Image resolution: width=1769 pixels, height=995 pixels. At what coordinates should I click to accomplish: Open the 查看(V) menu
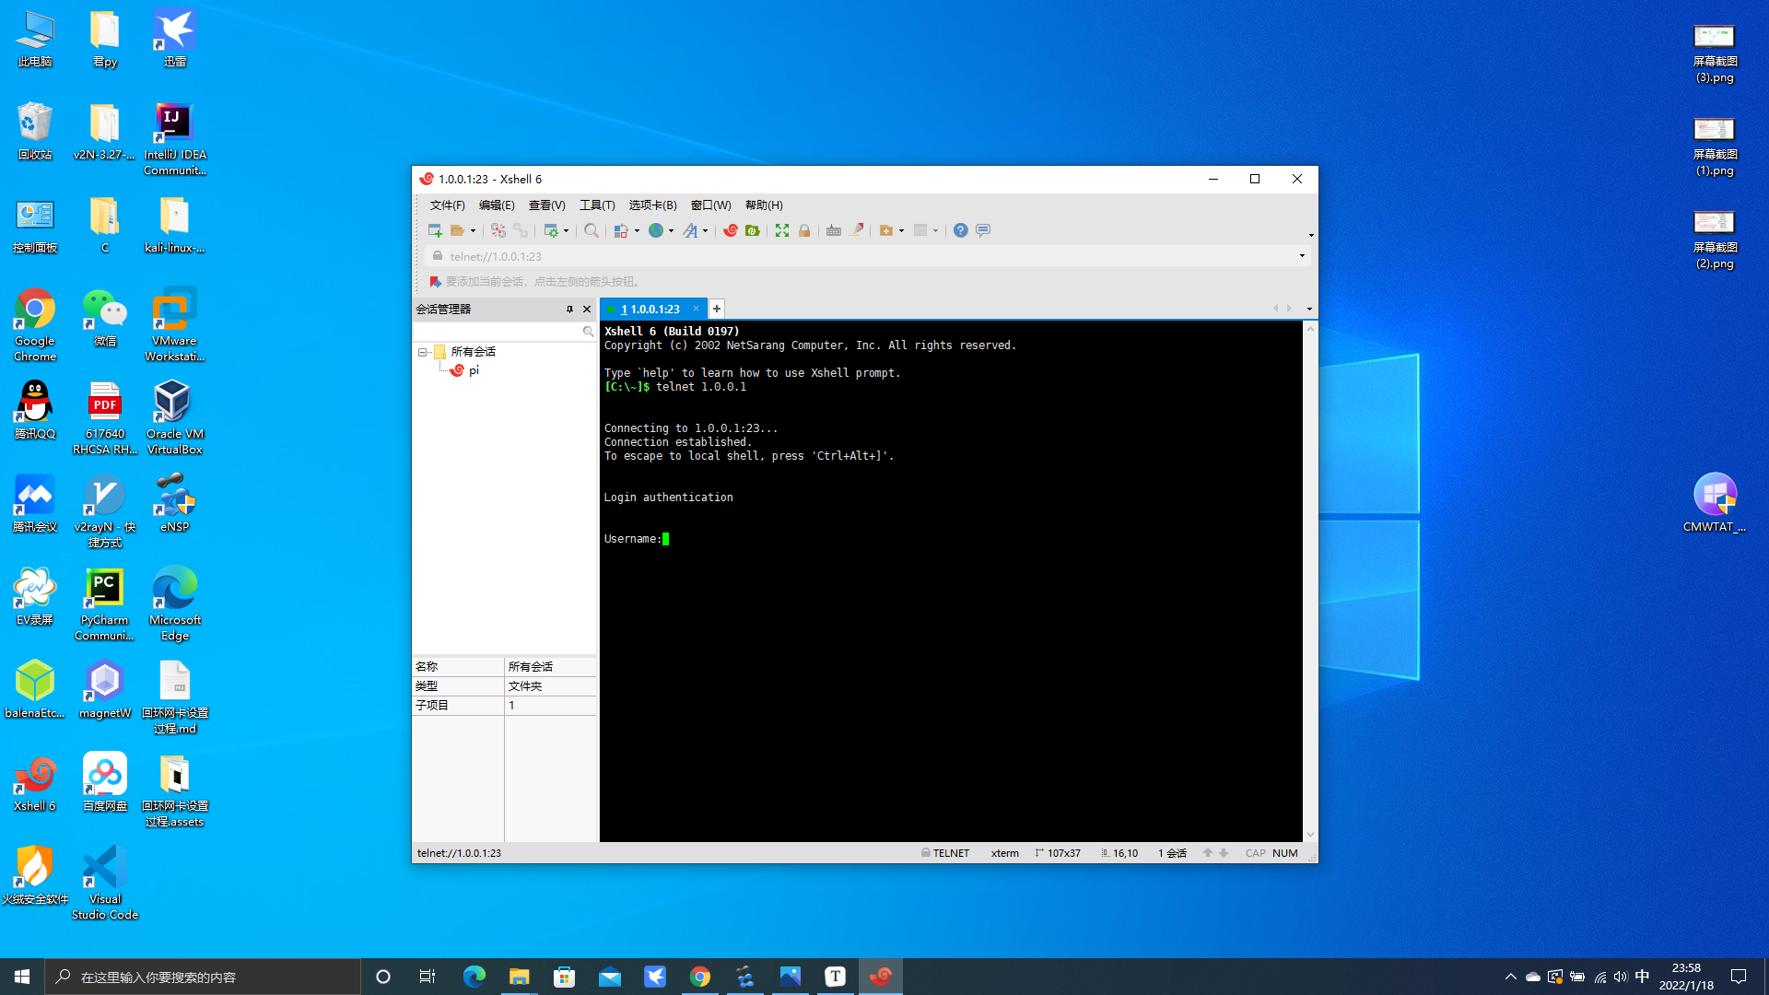coord(546,205)
